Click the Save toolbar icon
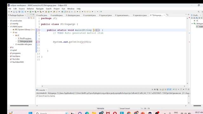This screenshot has height=114, width=203. pos(14,12)
